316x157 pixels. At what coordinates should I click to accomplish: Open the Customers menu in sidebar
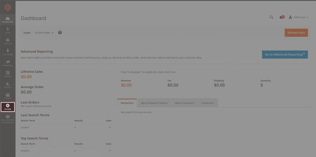pos(8,52)
